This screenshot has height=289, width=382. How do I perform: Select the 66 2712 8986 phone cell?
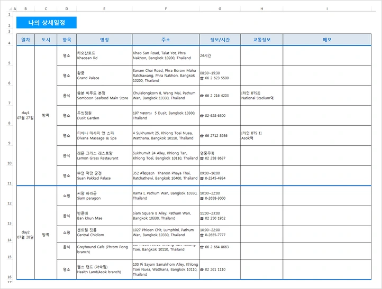(220, 135)
